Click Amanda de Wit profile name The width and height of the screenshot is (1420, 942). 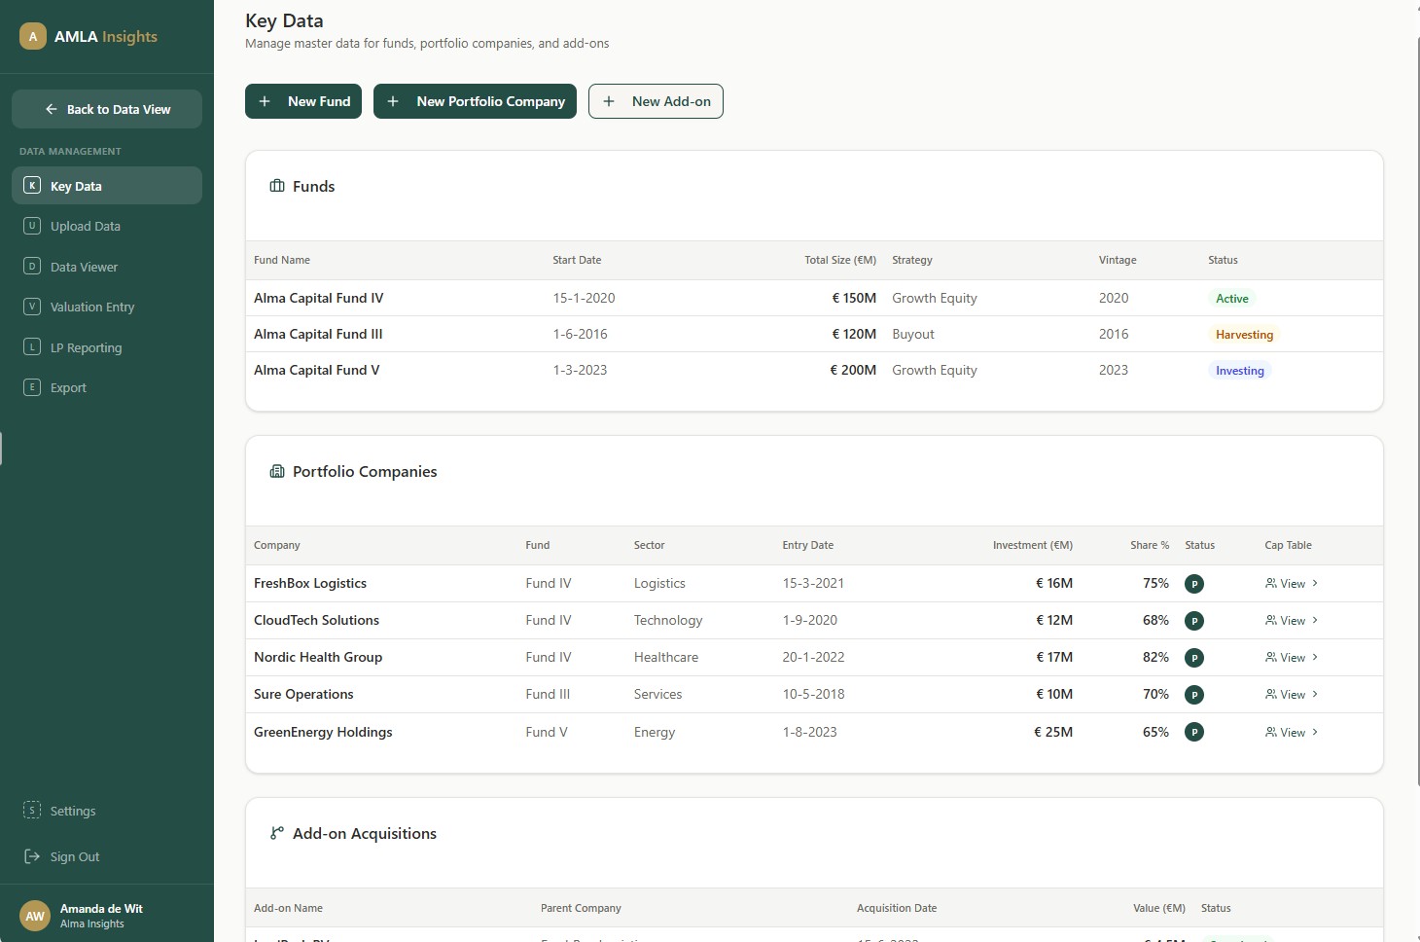pos(101,909)
